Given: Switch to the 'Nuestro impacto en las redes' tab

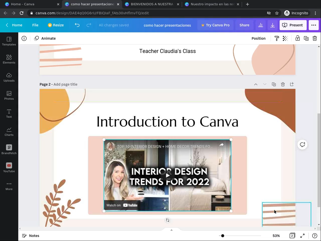Looking at the screenshot, I should [x=212, y=4].
